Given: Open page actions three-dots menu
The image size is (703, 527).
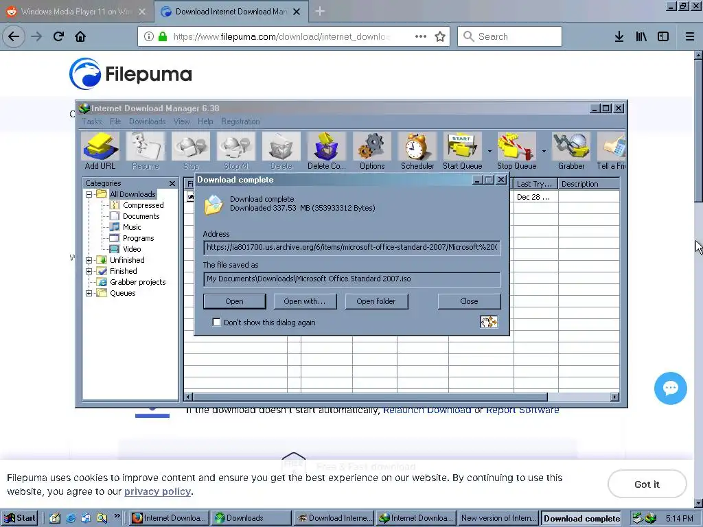Looking at the screenshot, I should point(421,36).
